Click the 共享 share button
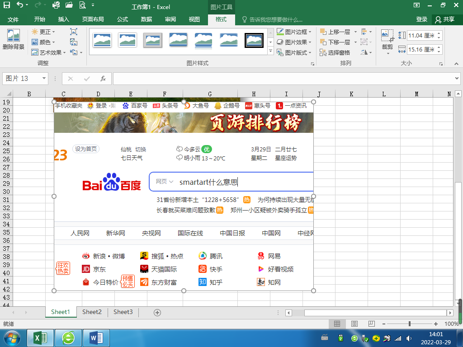The height and width of the screenshot is (347, 463). click(x=445, y=19)
